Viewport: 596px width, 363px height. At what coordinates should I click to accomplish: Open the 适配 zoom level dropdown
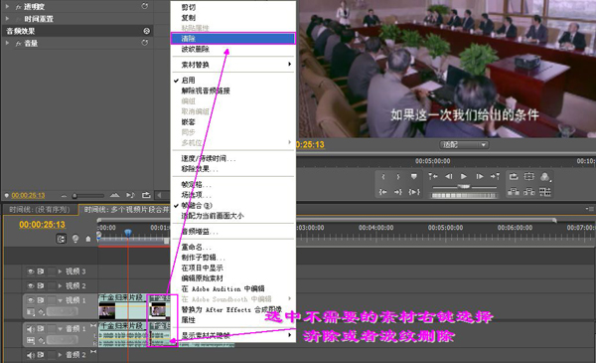pos(464,144)
